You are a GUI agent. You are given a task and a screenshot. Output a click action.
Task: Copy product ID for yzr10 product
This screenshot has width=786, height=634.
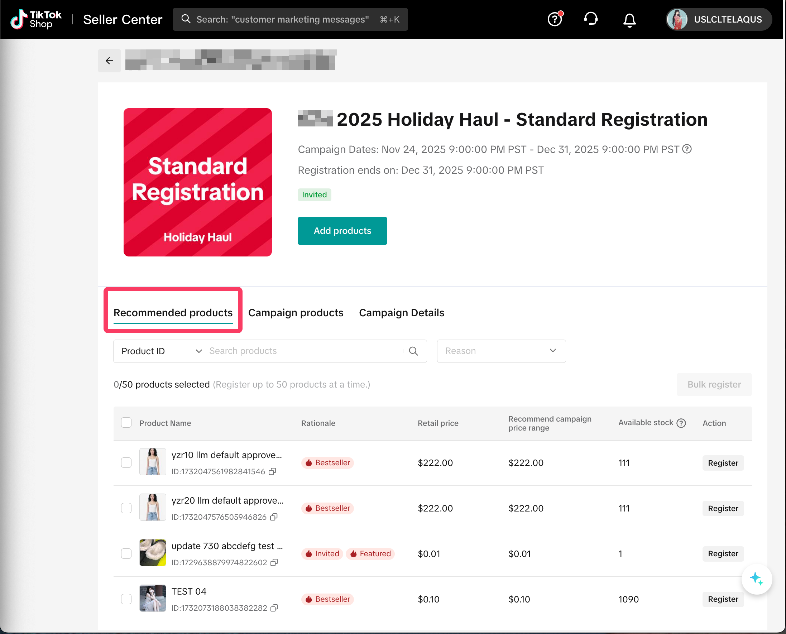pos(272,471)
